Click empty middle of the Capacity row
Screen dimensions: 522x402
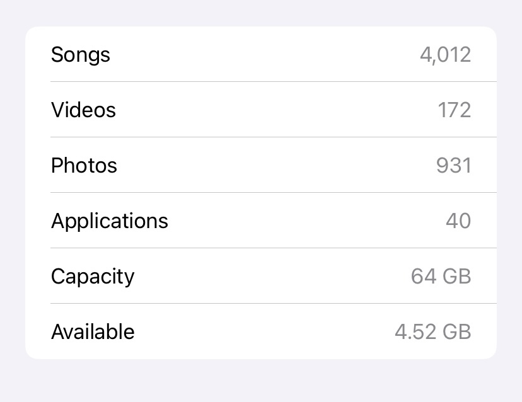click(x=265, y=277)
